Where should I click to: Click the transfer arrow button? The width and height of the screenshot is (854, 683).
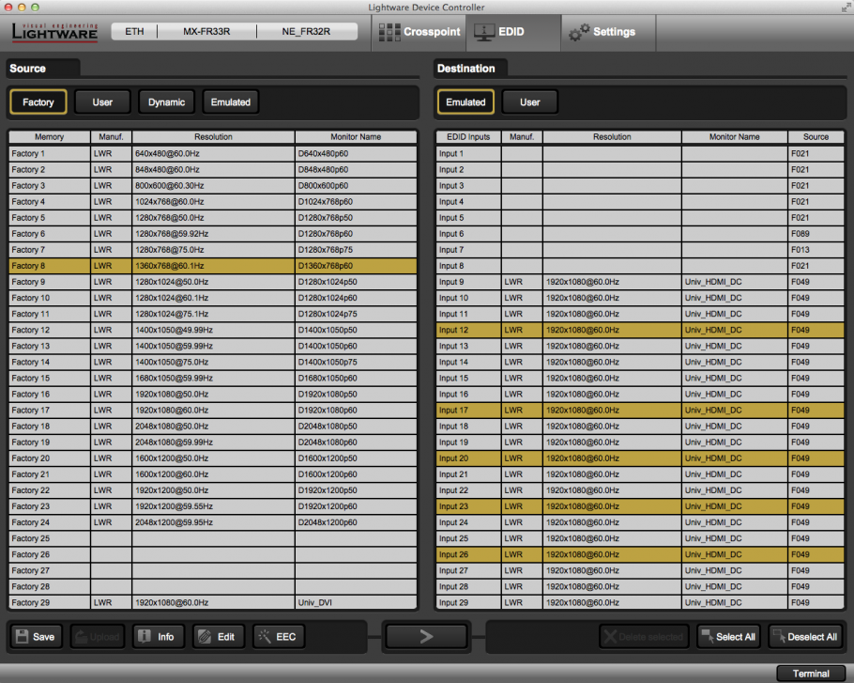click(425, 637)
